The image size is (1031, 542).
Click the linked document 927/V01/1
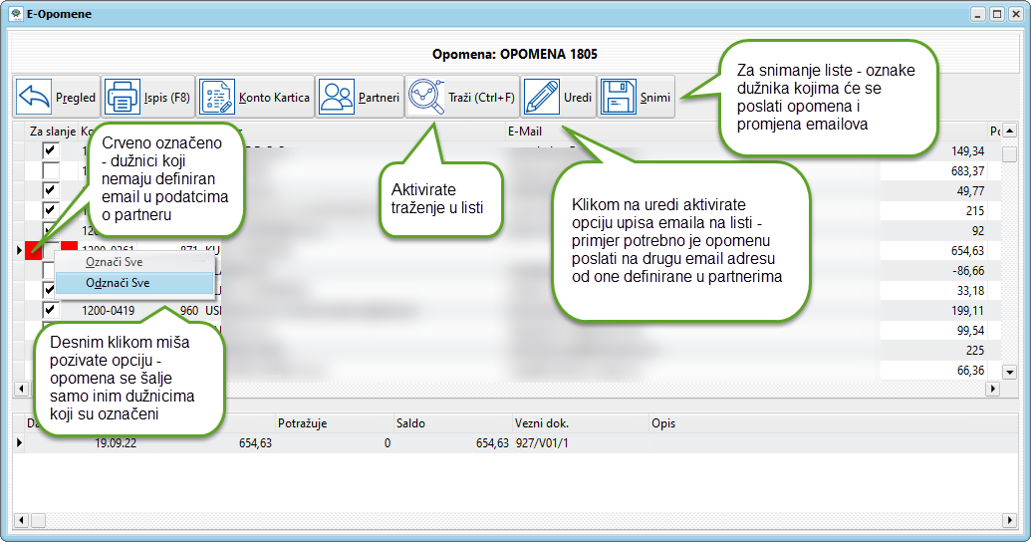542,442
